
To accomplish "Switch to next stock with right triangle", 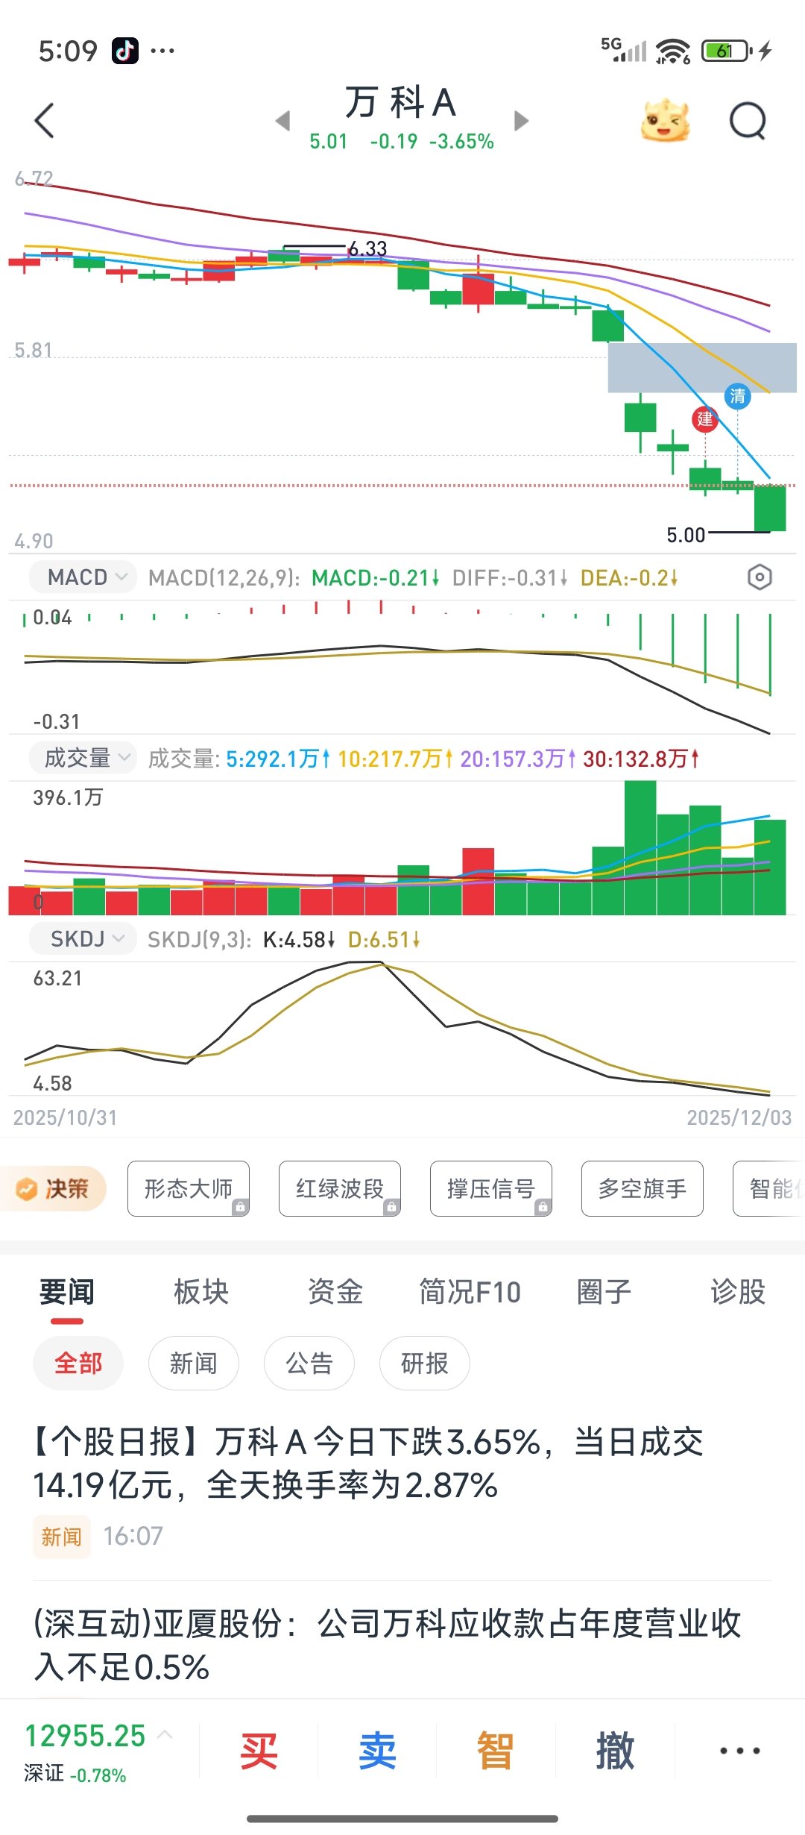I will 522,120.
